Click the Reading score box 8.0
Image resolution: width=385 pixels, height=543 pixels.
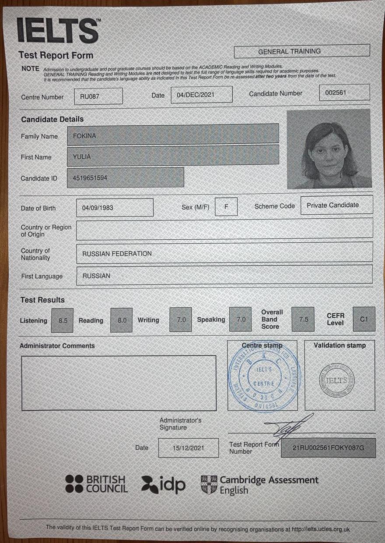tap(122, 320)
